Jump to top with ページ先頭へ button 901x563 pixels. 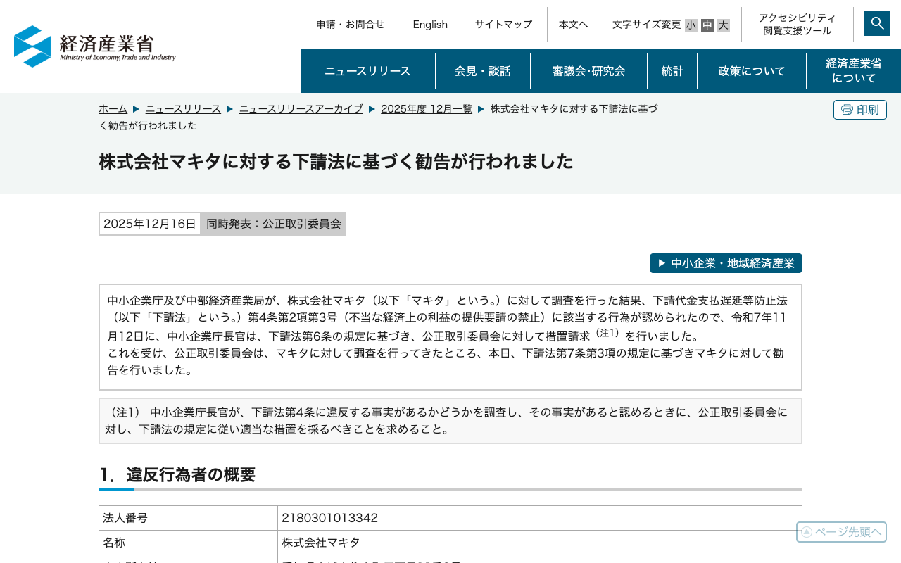coord(841,532)
